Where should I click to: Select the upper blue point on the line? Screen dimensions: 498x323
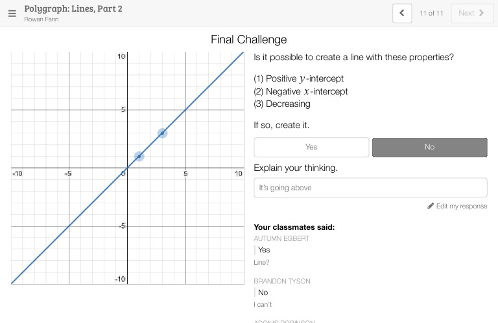coord(162,133)
